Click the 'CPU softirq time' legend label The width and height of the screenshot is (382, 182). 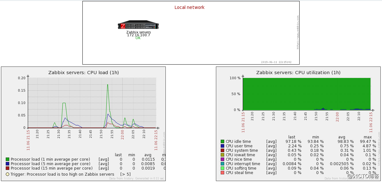coord(241,168)
